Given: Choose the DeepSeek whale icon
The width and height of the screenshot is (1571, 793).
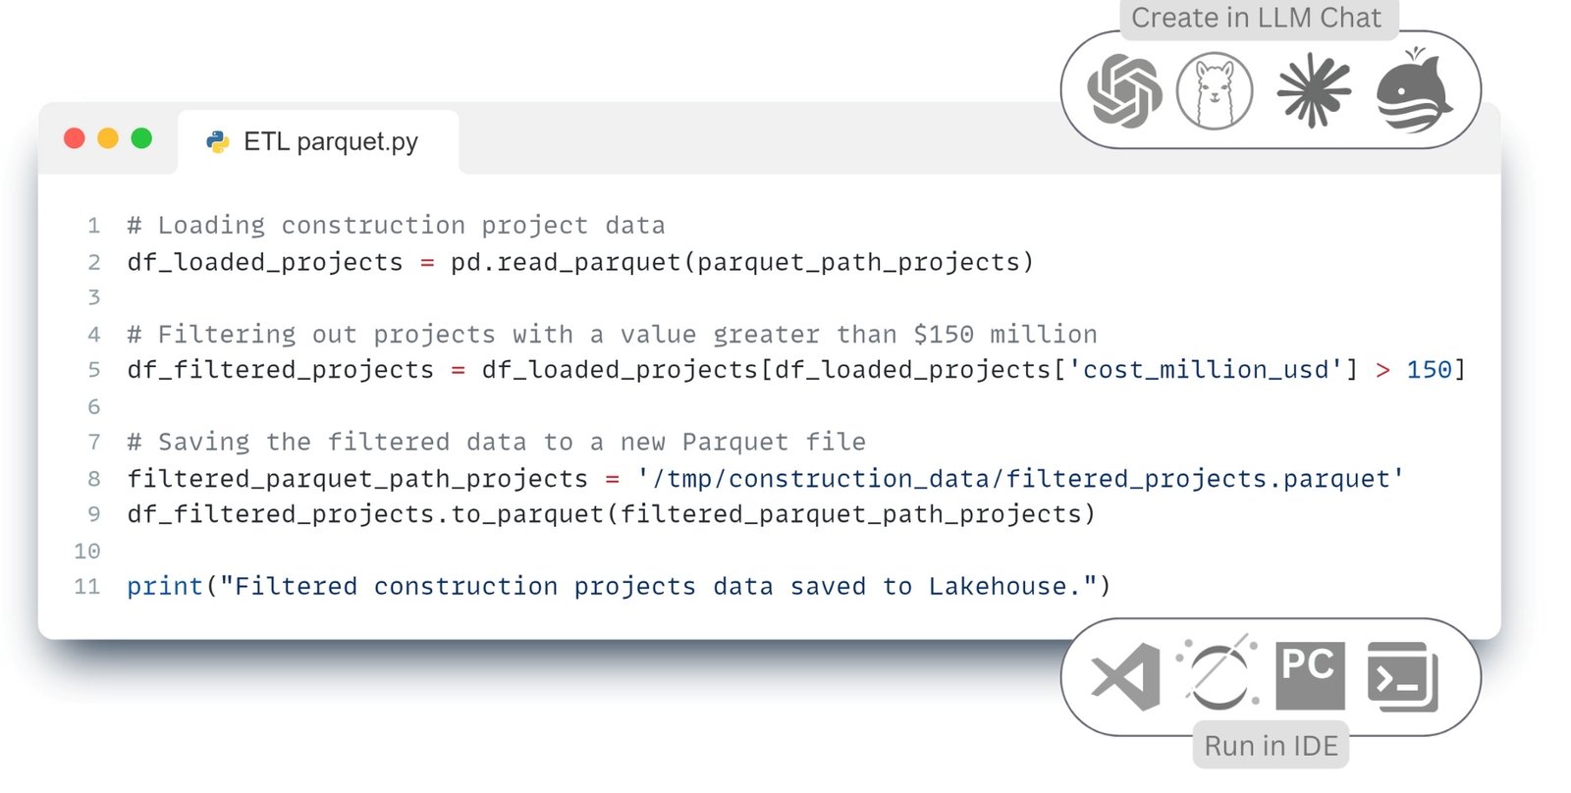Looking at the screenshot, I should point(1414,90).
